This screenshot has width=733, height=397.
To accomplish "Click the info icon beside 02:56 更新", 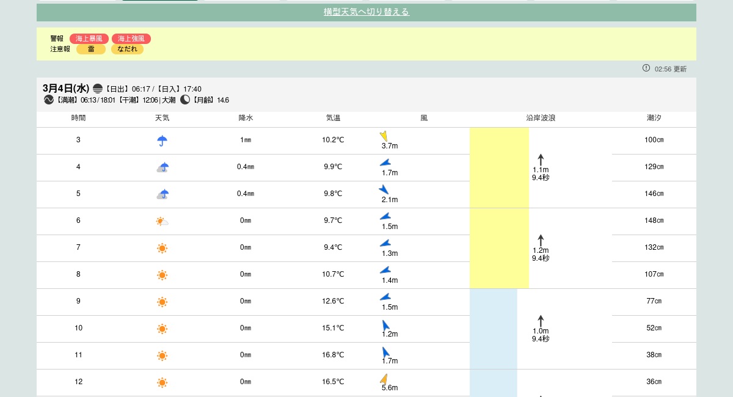I will 646,68.
